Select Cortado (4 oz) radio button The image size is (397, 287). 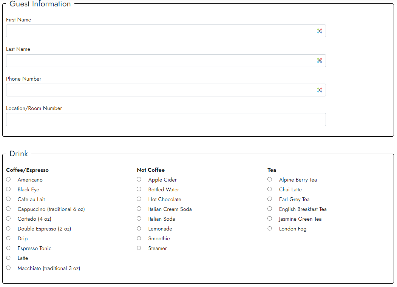[x=8, y=218]
